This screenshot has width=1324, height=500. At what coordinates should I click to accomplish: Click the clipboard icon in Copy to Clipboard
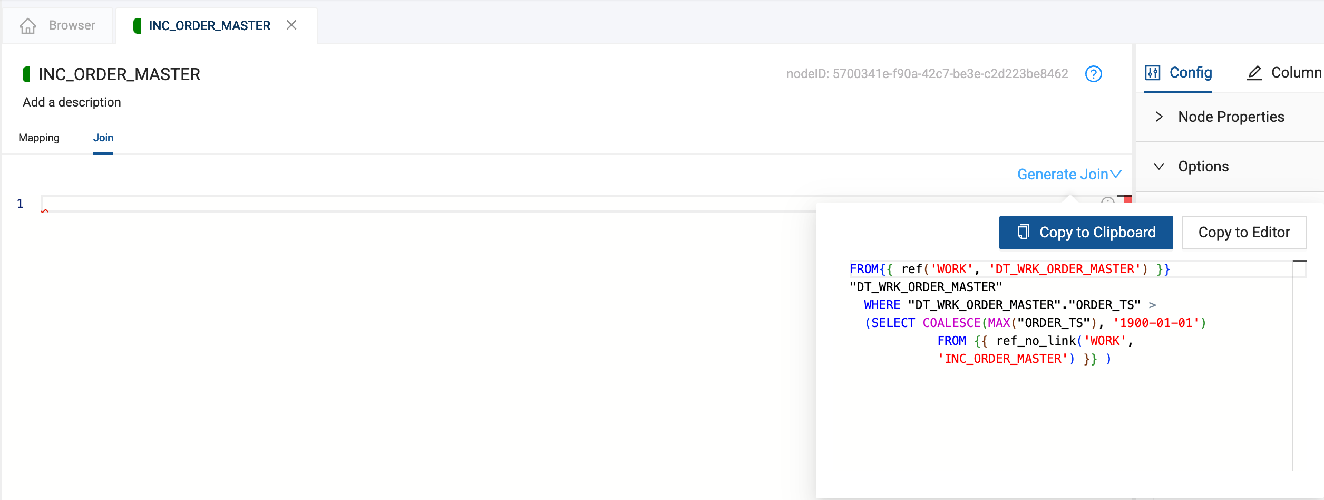point(1023,232)
